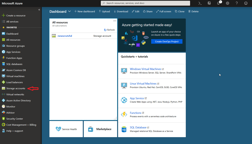Open the Service Health tile
Image resolution: width=252 pixels, height=144 pixels.
66,129
